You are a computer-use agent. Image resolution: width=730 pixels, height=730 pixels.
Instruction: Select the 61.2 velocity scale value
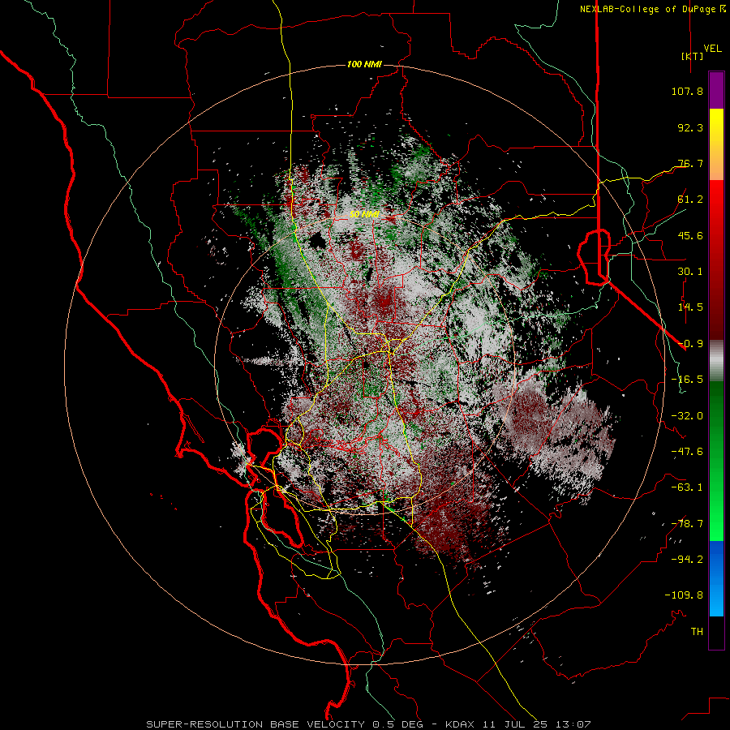pos(690,200)
